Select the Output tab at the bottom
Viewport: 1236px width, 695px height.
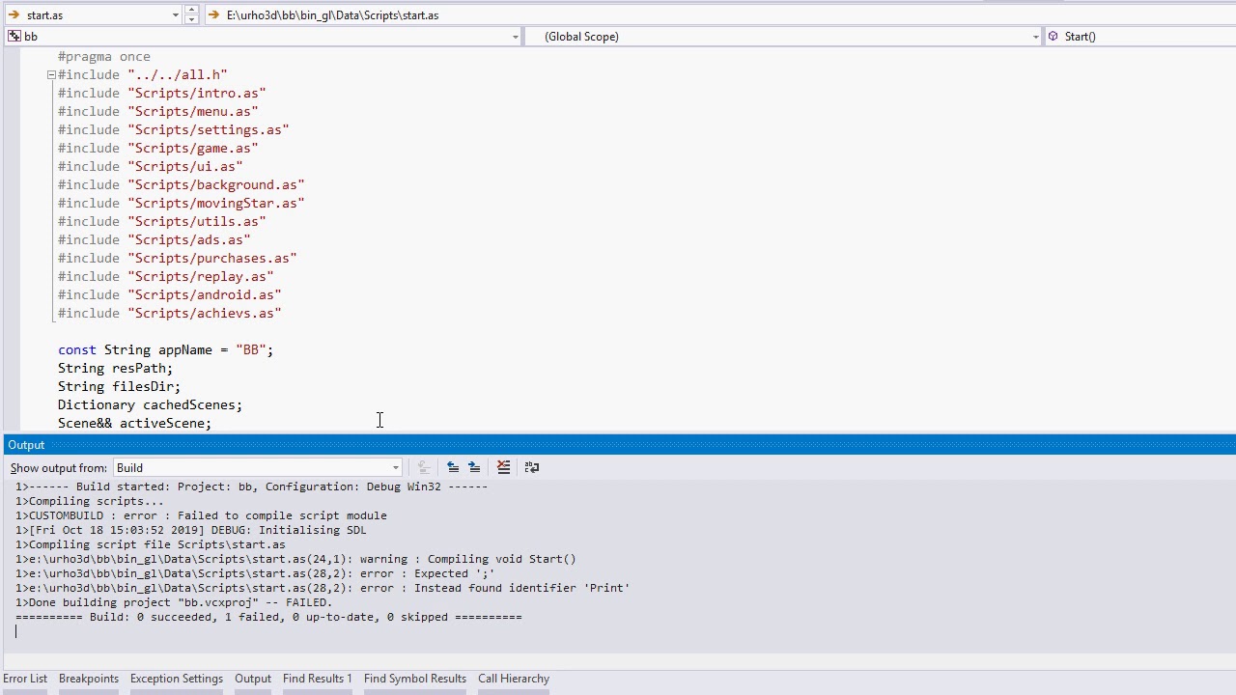click(x=253, y=679)
